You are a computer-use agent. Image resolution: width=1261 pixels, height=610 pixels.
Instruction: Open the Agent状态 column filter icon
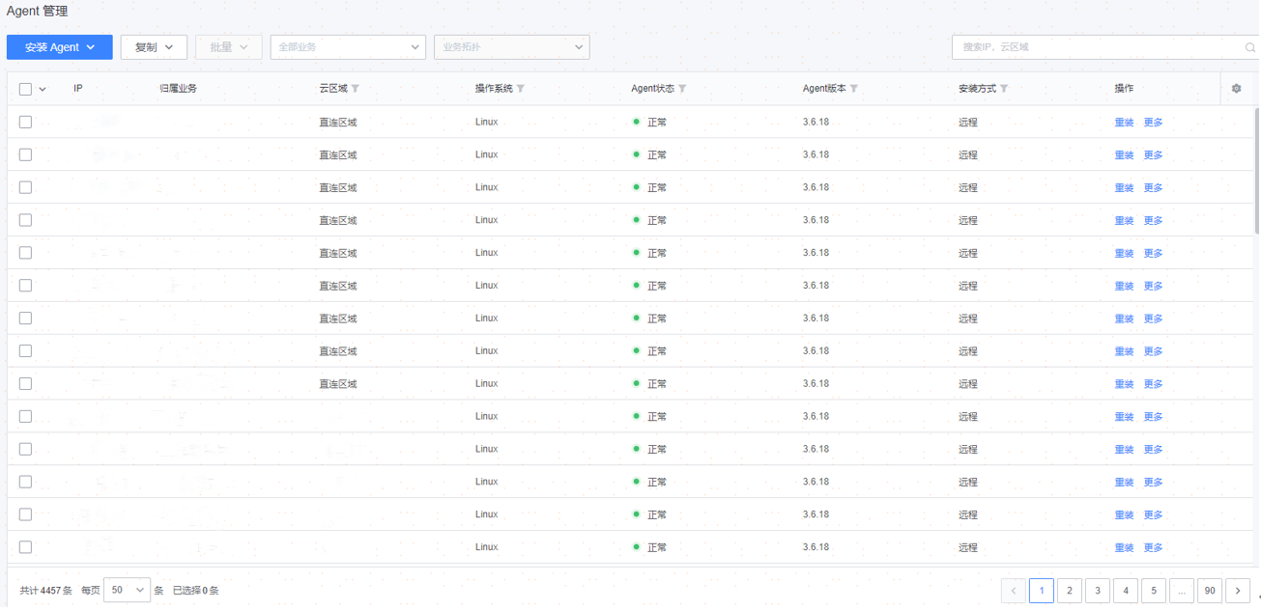(x=682, y=89)
